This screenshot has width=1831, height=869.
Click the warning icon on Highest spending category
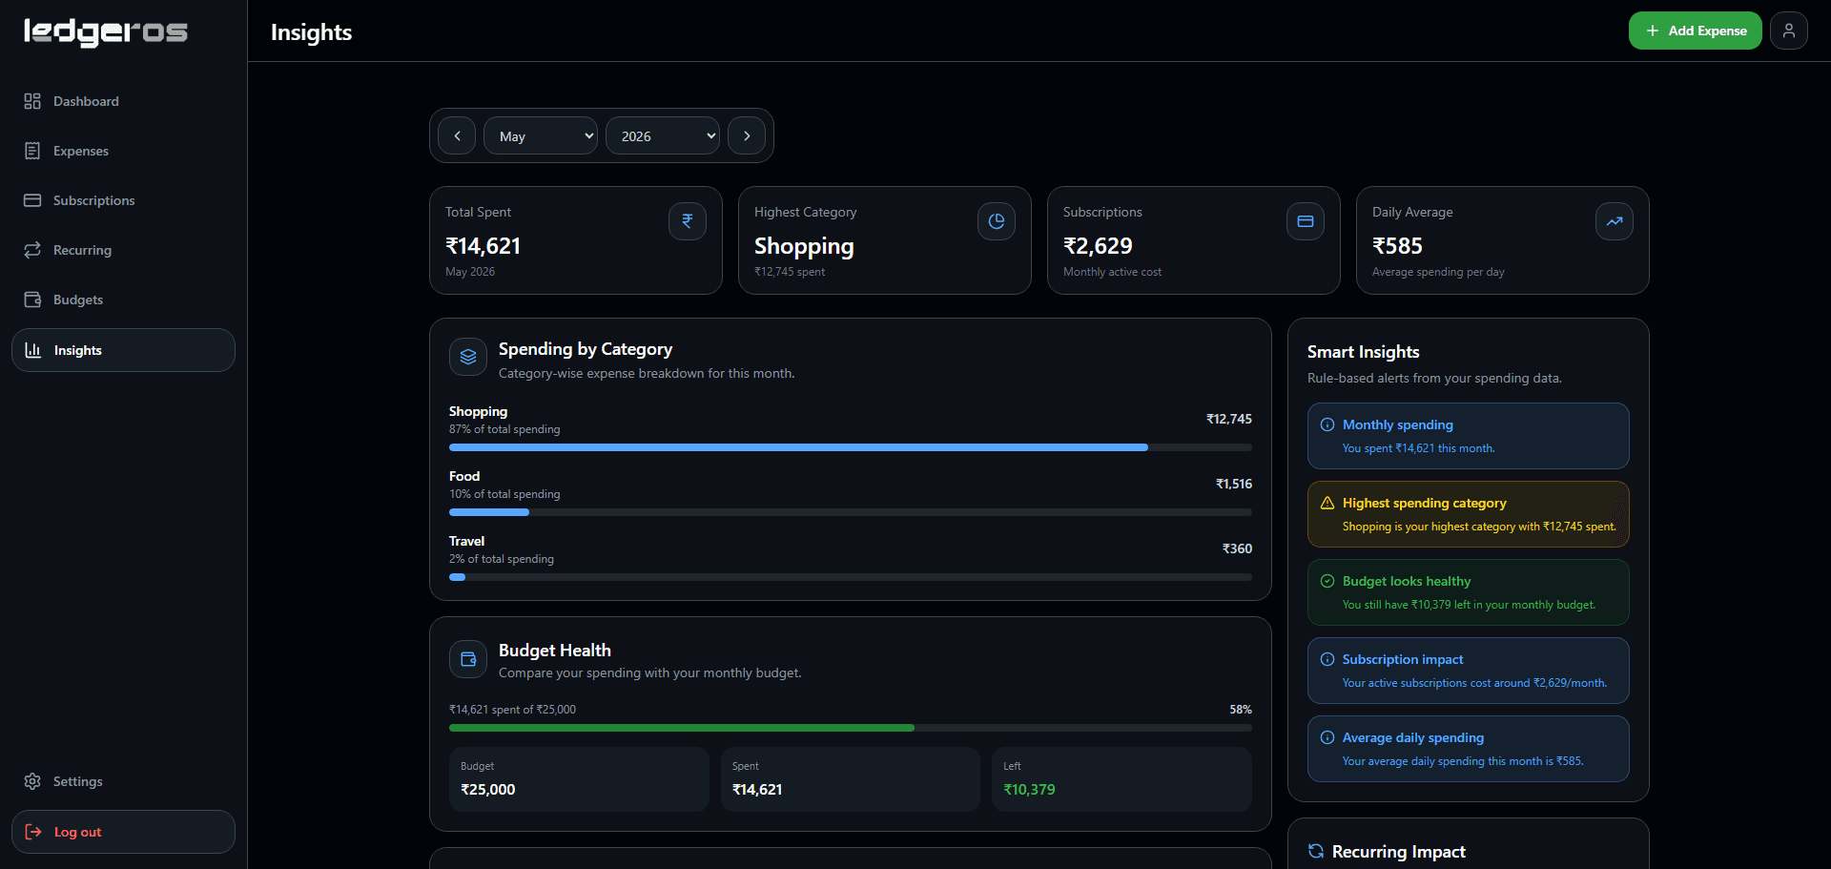pyautogui.click(x=1327, y=503)
